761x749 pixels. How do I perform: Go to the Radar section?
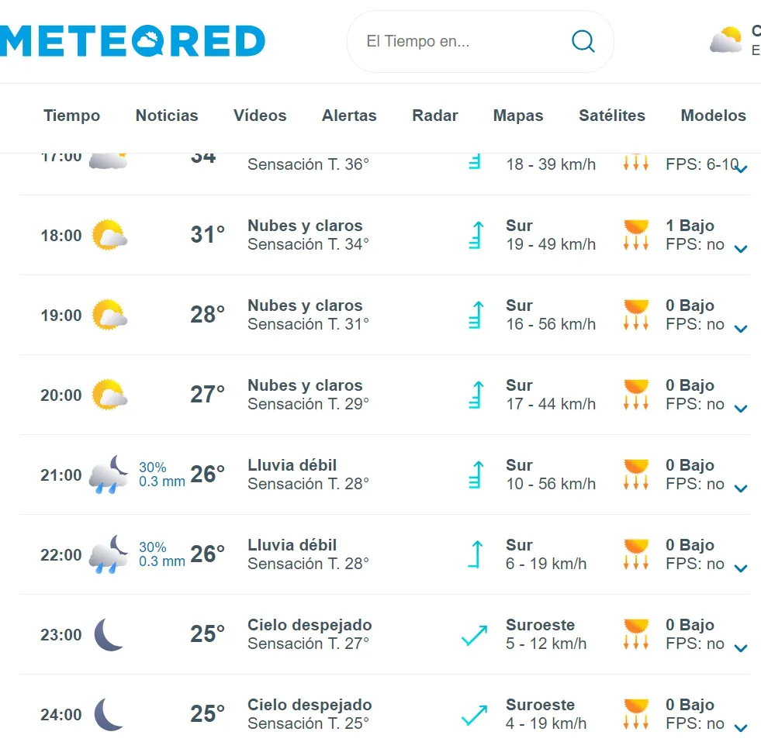(435, 116)
